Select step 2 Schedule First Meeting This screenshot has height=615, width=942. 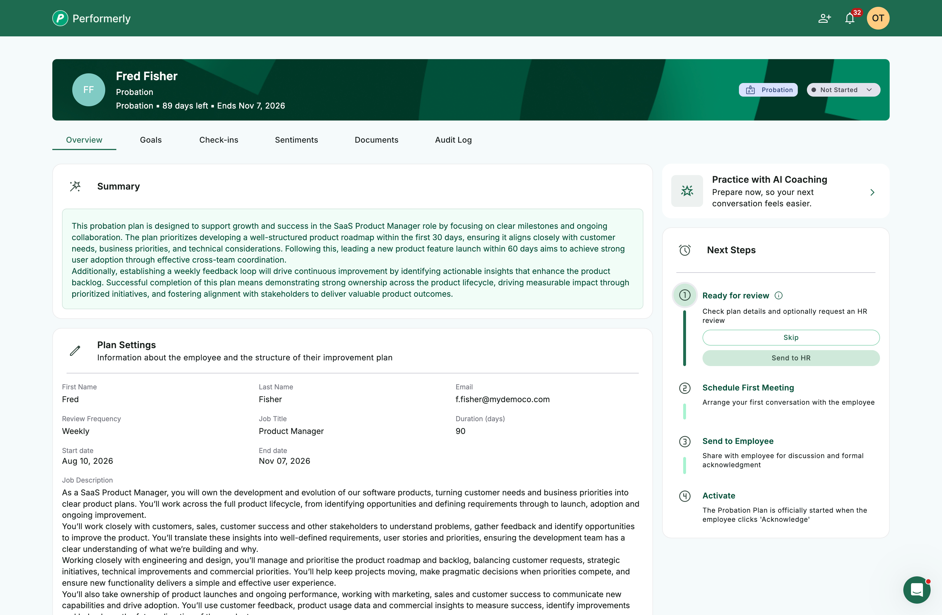(x=748, y=388)
